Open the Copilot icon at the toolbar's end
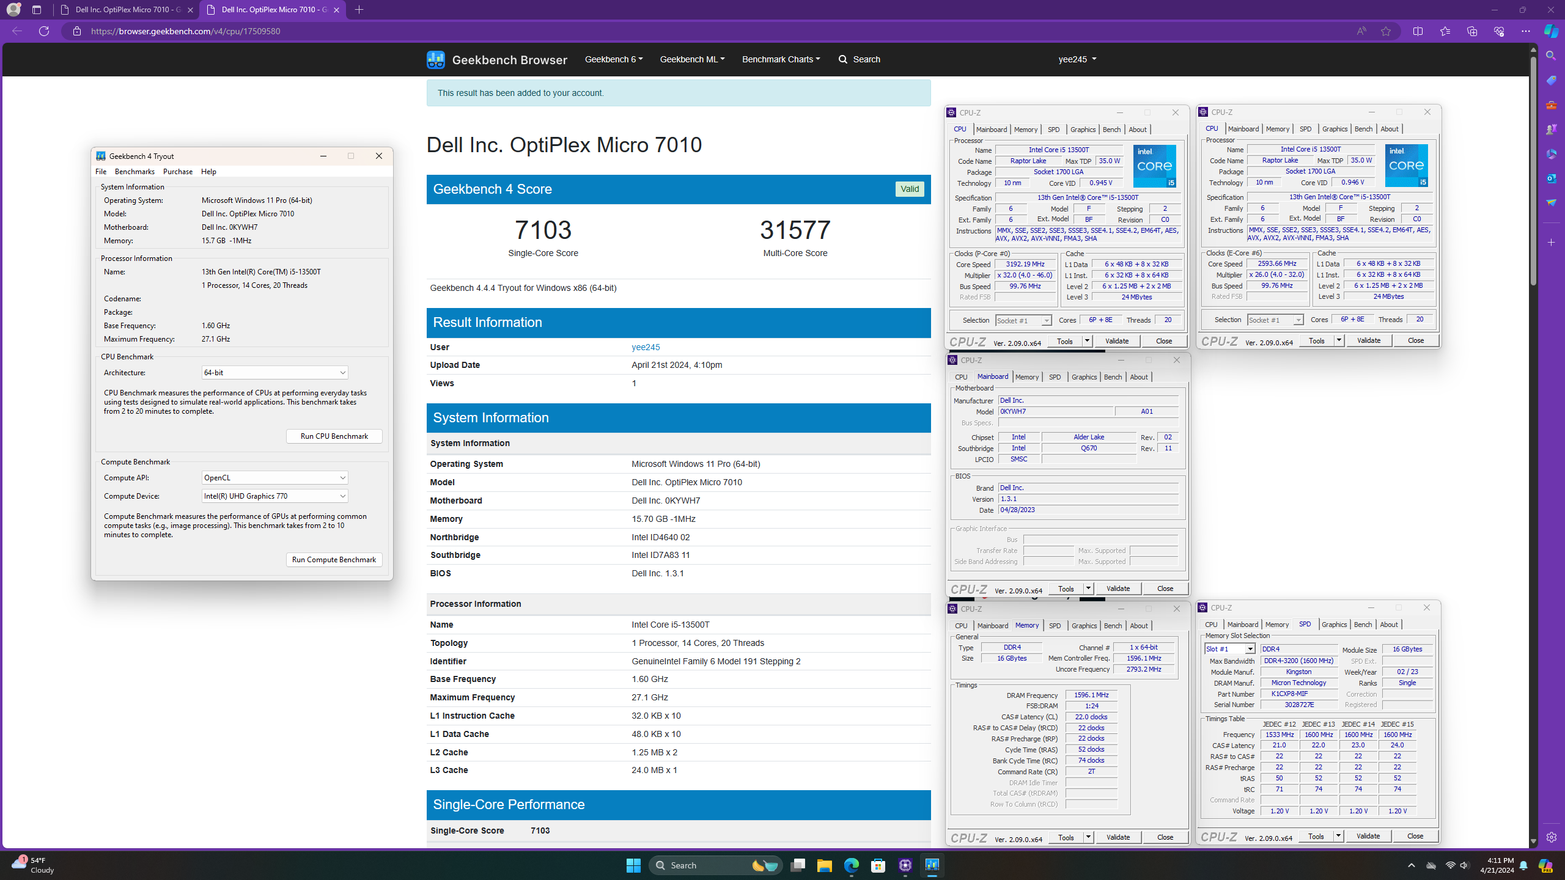The height and width of the screenshot is (880, 1565). [1552, 31]
